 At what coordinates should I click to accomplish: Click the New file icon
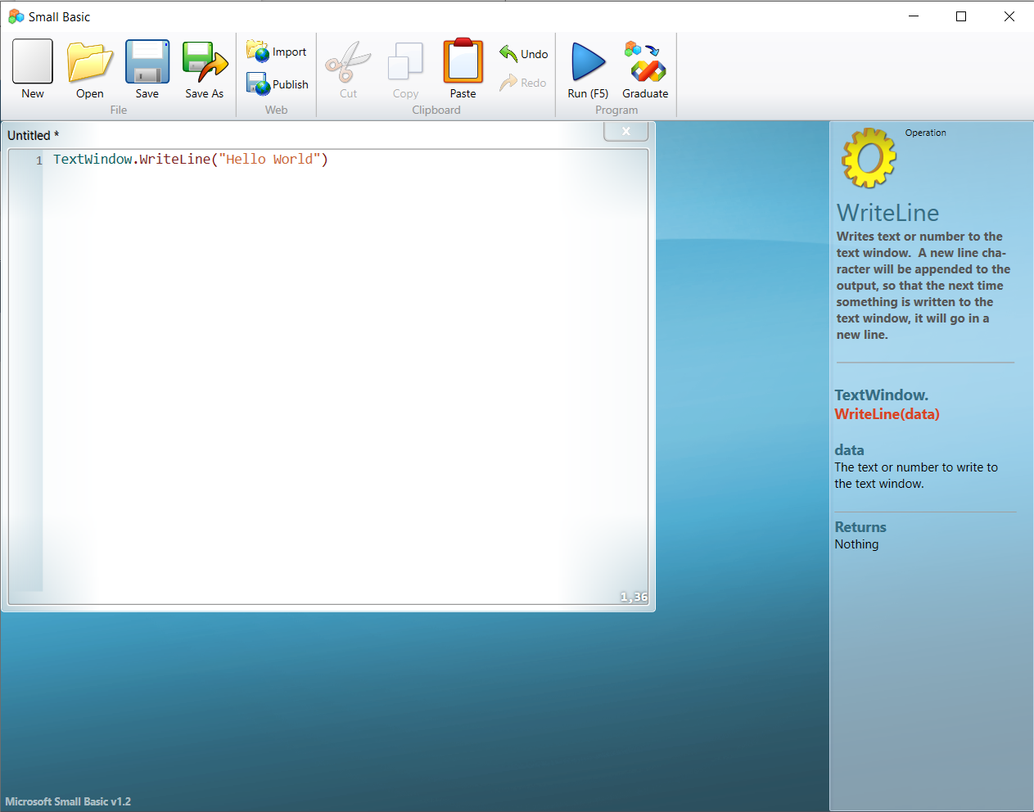pos(33,62)
